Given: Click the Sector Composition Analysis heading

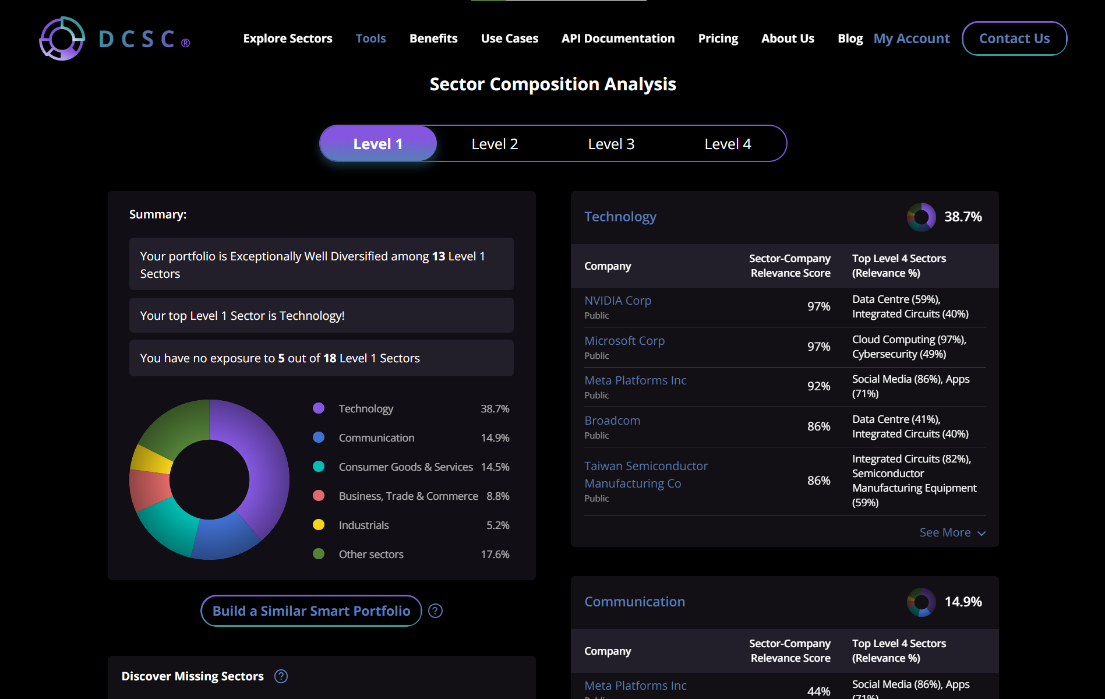Looking at the screenshot, I should (553, 84).
